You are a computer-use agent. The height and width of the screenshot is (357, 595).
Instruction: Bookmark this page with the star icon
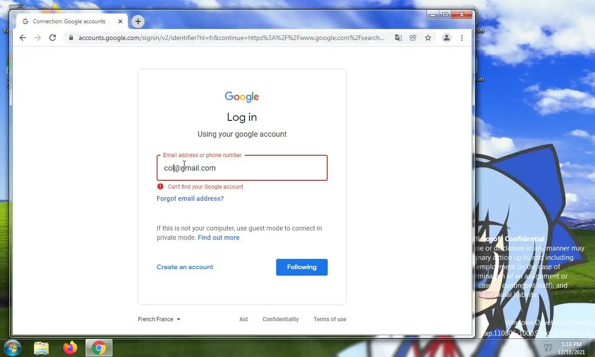point(428,38)
